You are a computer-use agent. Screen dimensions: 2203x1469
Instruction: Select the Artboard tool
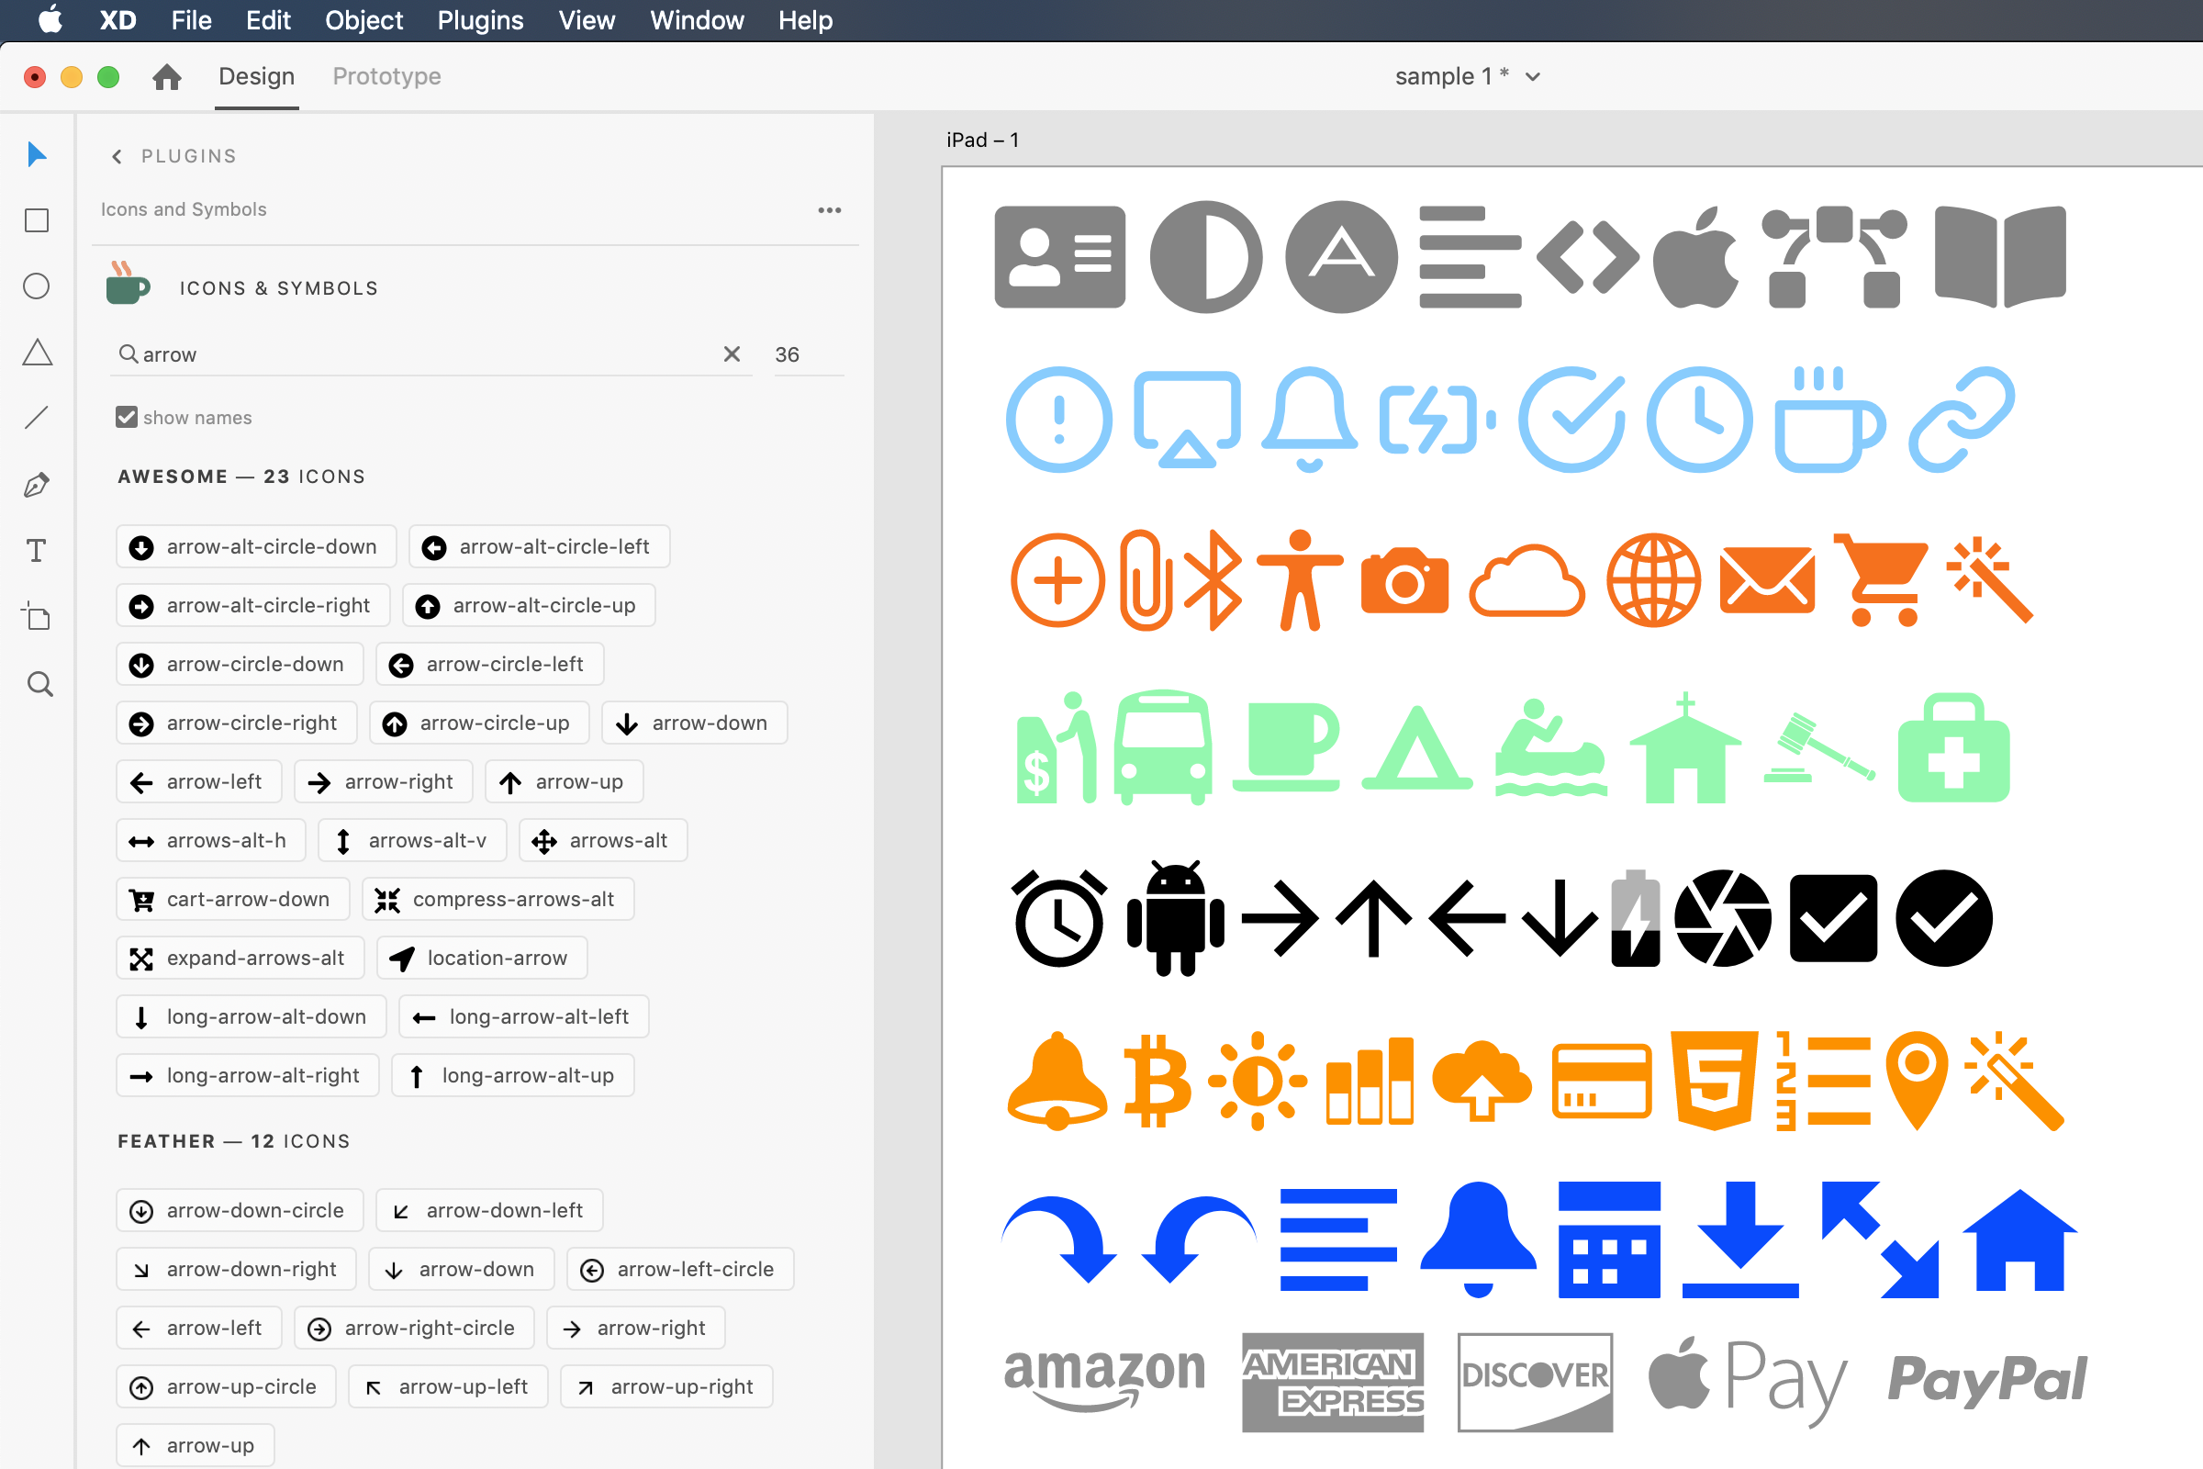pyautogui.click(x=37, y=616)
